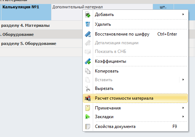
Task: Click the Закладки green bookmark icon
Action: click(88, 117)
